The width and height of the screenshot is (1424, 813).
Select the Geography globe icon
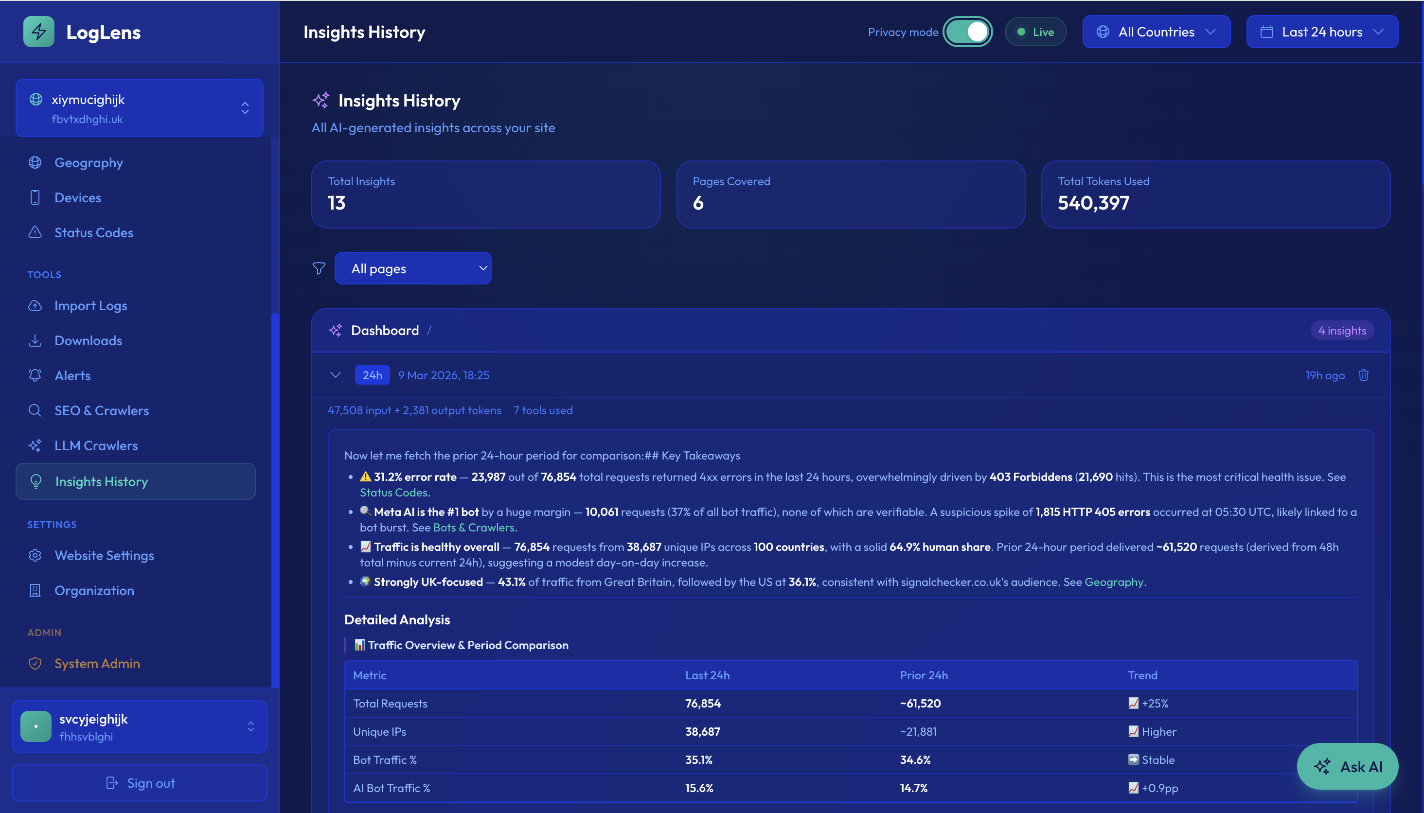click(x=35, y=162)
